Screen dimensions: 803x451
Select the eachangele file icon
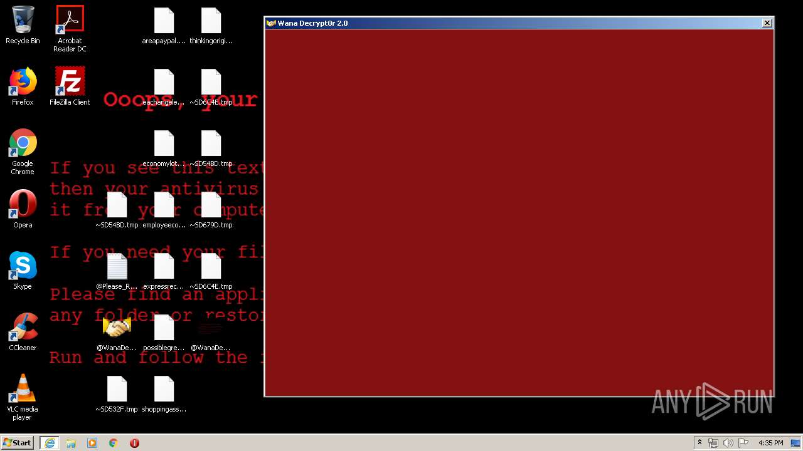point(164,86)
